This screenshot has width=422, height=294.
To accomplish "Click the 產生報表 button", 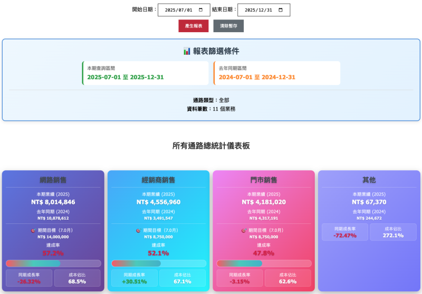I will click(x=194, y=26).
